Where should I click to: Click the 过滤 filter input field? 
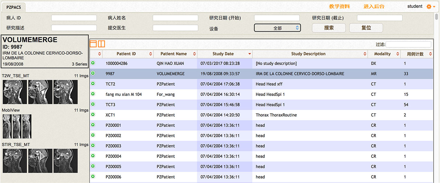(408, 44)
